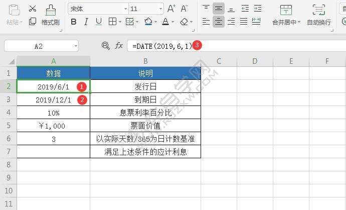346x210 pixels.
Task: Toggle horizontal center alignment
Action: pos(219,22)
